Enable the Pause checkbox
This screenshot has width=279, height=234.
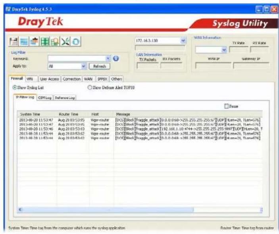coord(226,106)
